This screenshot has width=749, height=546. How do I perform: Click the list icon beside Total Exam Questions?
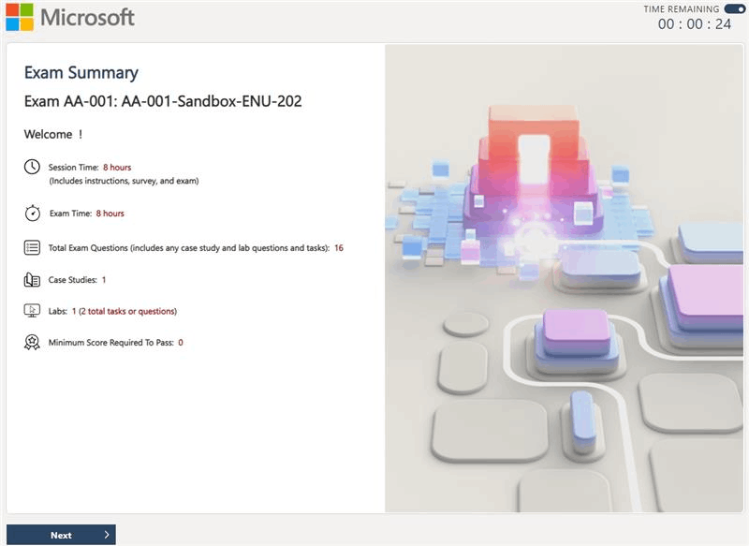coord(32,247)
